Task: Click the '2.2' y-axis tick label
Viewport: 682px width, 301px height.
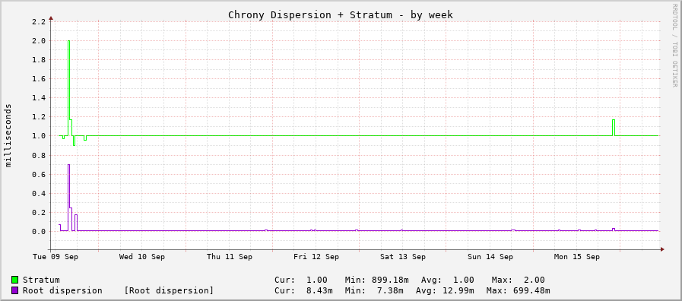Action: pos(39,22)
